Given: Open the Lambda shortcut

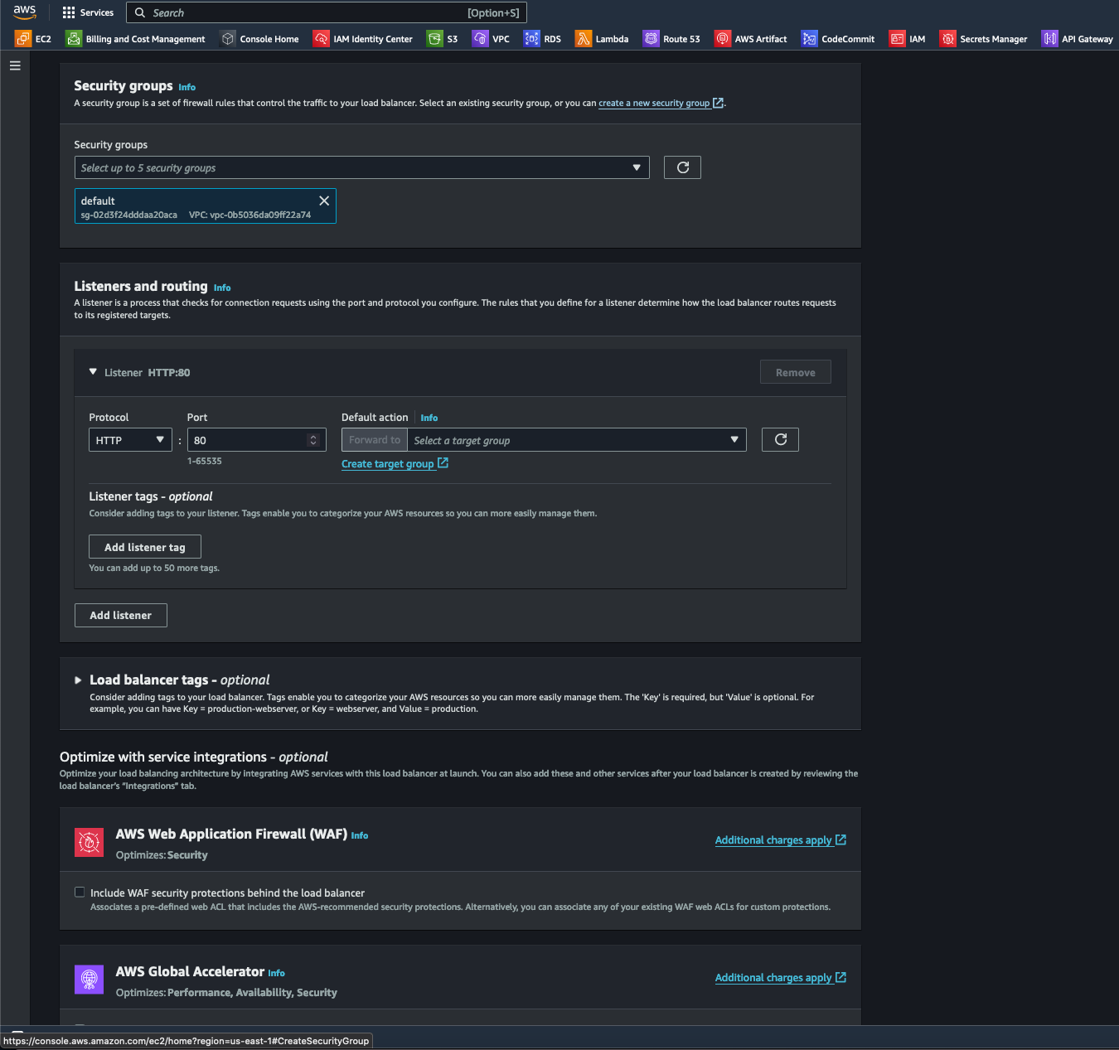Looking at the screenshot, I should coord(602,39).
